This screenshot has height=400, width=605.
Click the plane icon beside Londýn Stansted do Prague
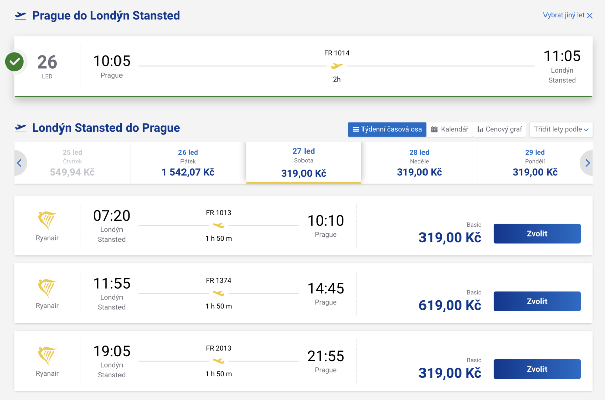[x=20, y=128]
